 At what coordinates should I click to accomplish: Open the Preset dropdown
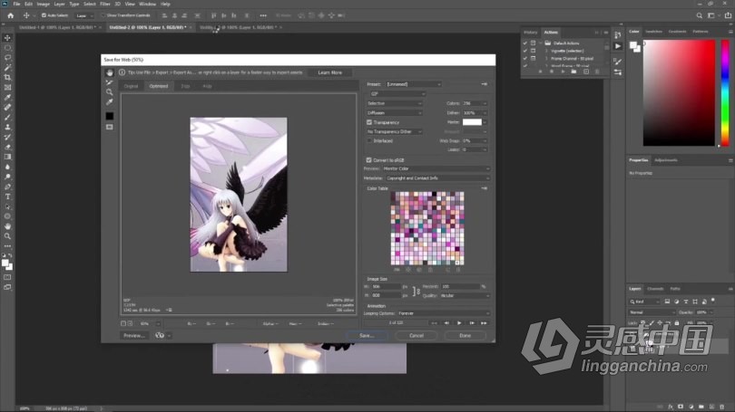tap(414, 84)
